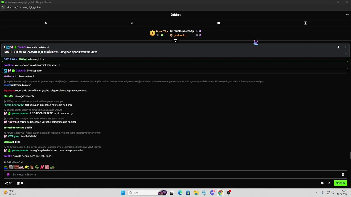Viewport: 351px width, 197px height.
Task: Click chas0 username
Action: click(x=7, y=85)
